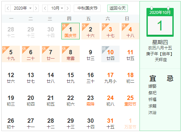Open the 中秋国庆节 holiday selector
The width and height of the screenshot is (182, 132).
[87, 8]
